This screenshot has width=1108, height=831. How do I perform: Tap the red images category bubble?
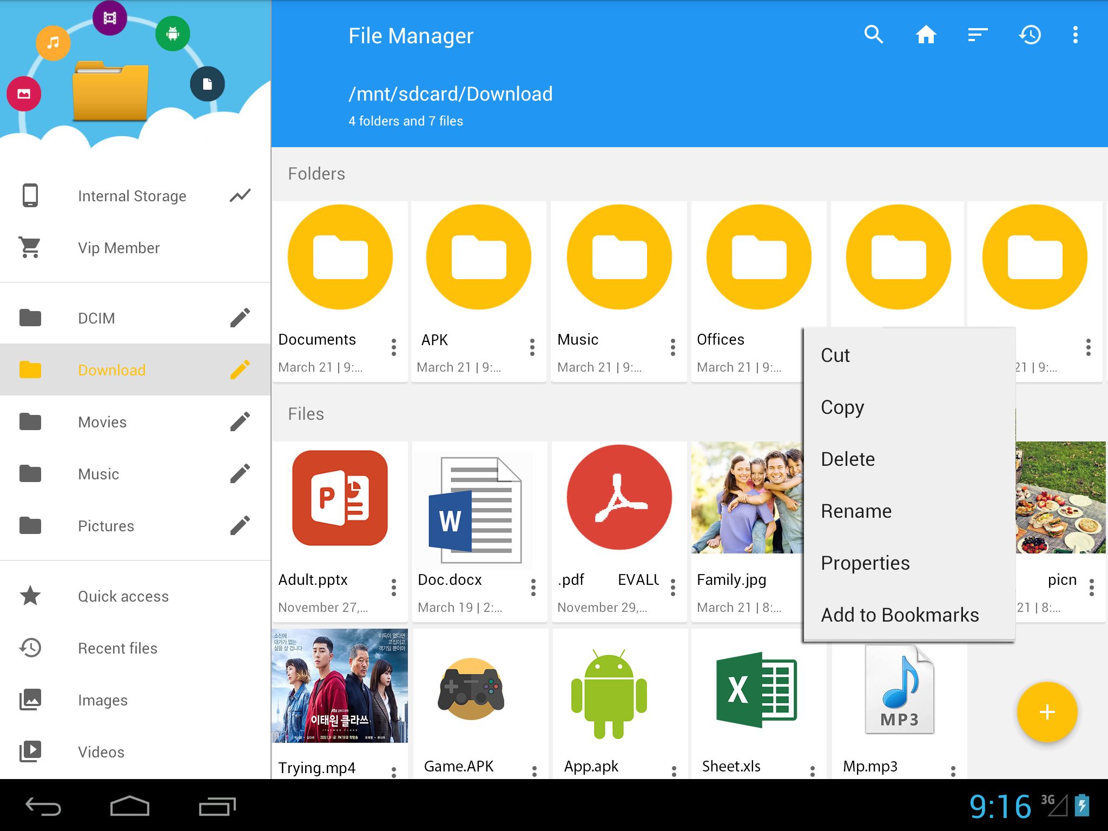click(x=24, y=94)
